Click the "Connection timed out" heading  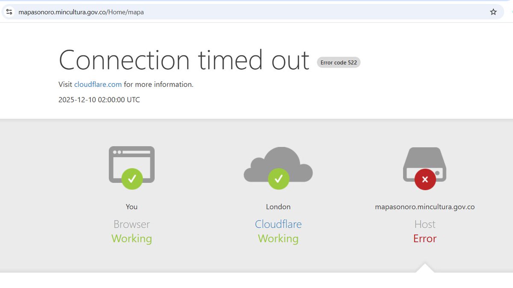pyautogui.click(x=184, y=60)
